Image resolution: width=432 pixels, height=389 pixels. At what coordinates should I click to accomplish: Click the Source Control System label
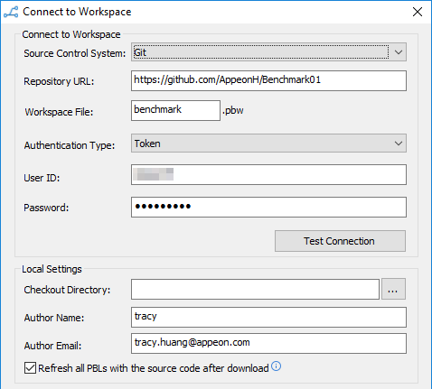[x=75, y=53]
